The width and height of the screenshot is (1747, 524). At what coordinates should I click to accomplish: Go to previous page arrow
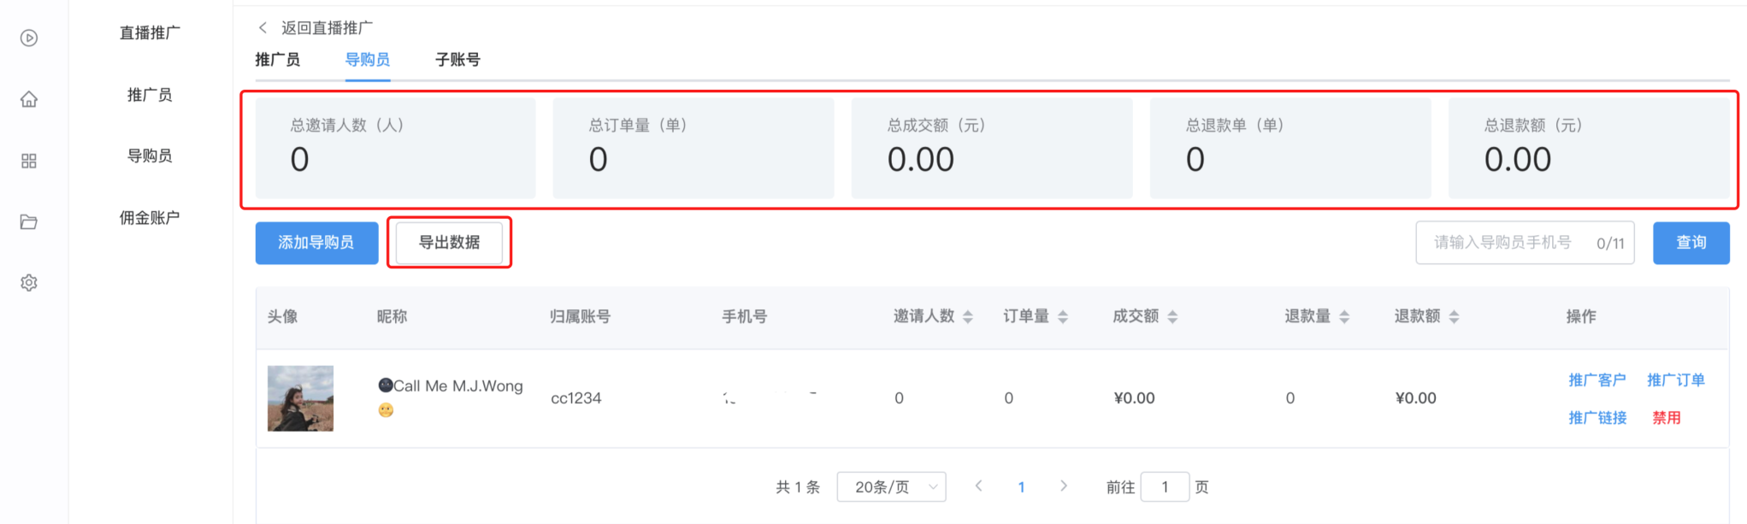(978, 486)
